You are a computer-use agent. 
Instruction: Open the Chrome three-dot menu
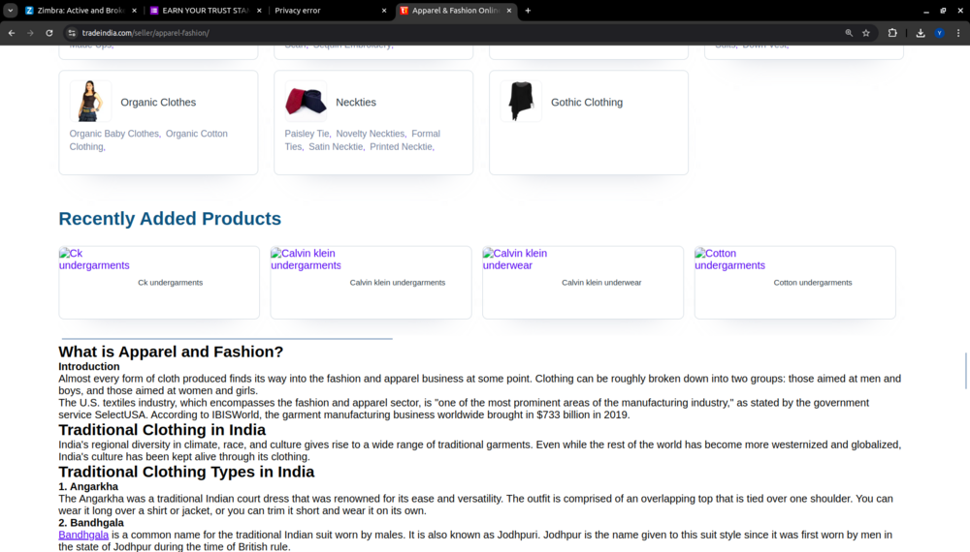pyautogui.click(x=957, y=33)
